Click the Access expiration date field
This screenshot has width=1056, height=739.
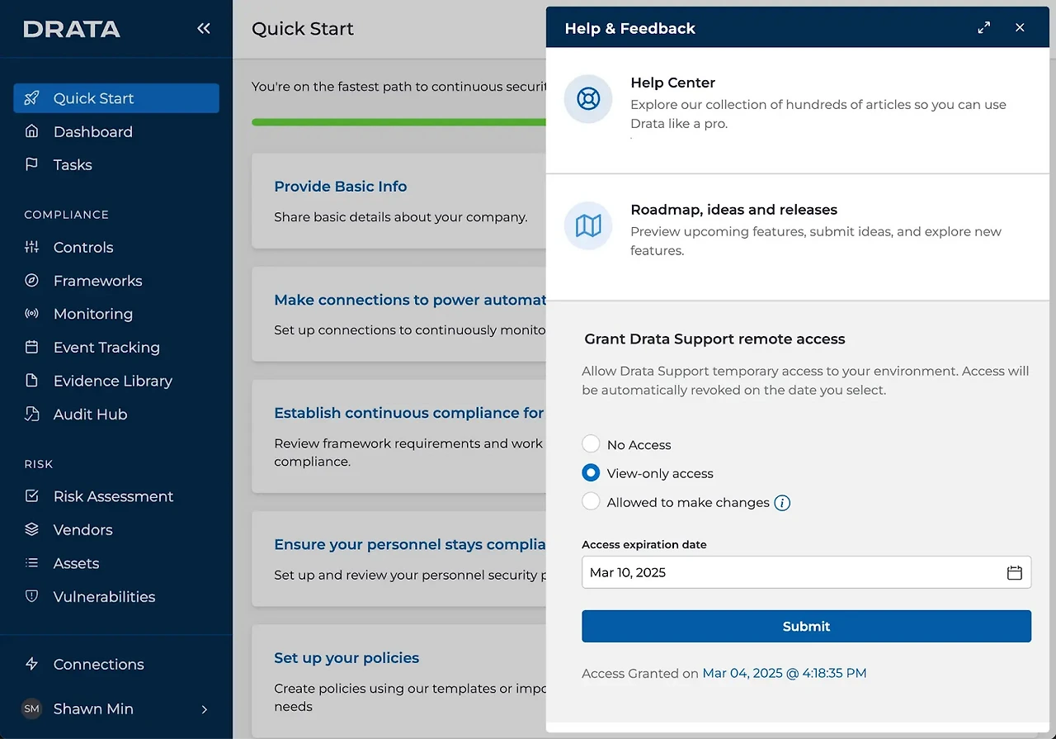pyautogui.click(x=792, y=572)
